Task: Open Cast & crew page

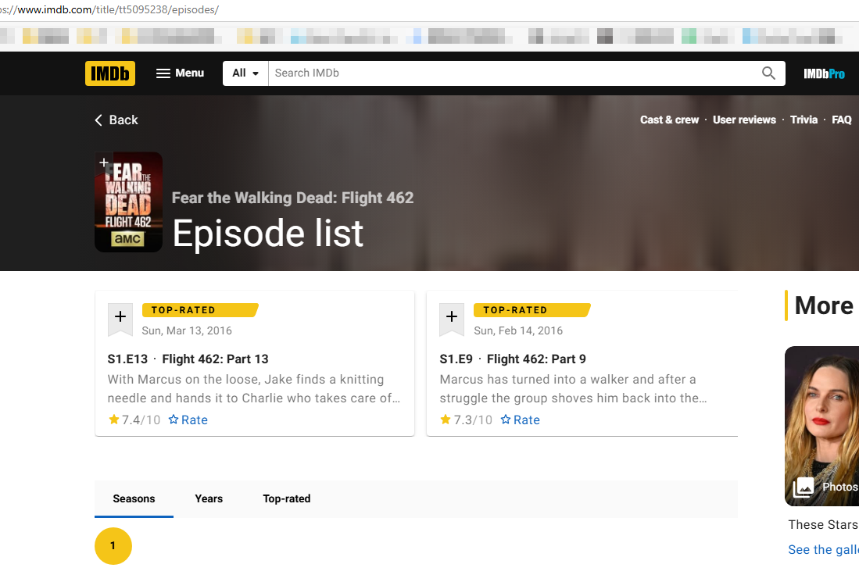Action: 669,120
